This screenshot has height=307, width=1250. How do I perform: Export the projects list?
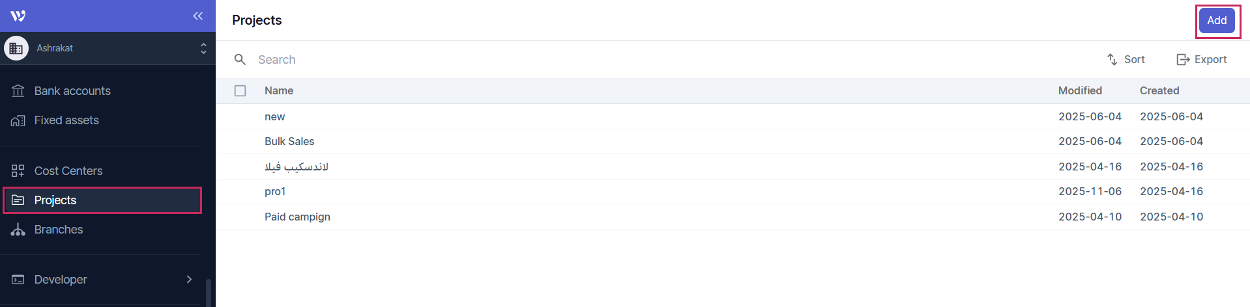[1201, 60]
